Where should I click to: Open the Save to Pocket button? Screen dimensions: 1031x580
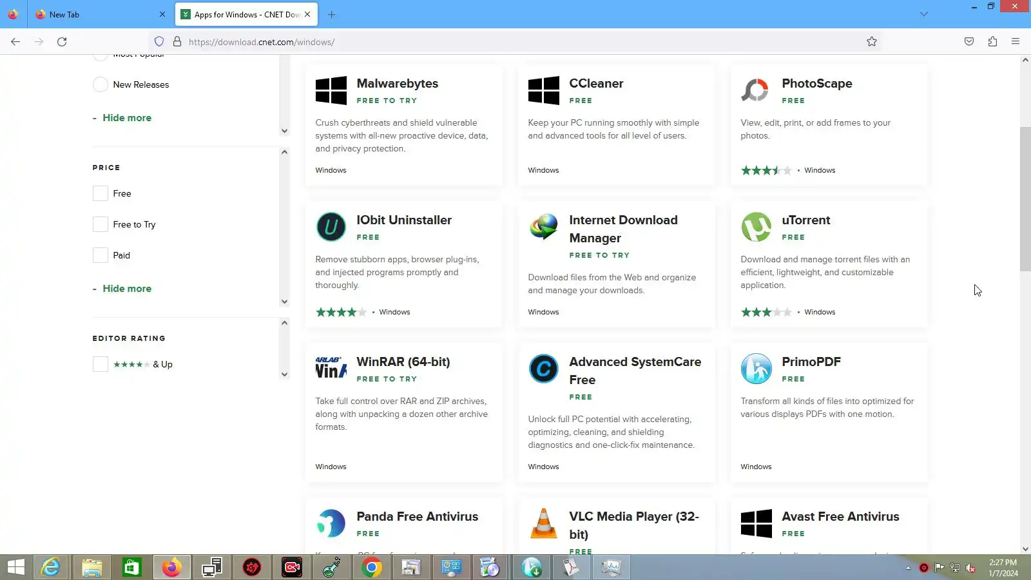click(x=969, y=42)
